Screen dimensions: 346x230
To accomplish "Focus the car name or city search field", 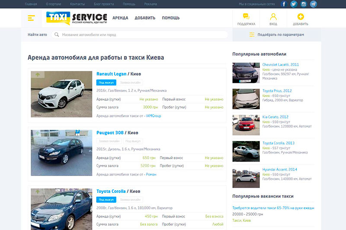I will [x=139, y=35].
